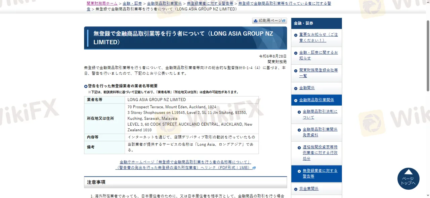The height and width of the screenshot is (198, 430).
Task: Click arrow icon beside 貸金業関係
Action: tap(296, 189)
